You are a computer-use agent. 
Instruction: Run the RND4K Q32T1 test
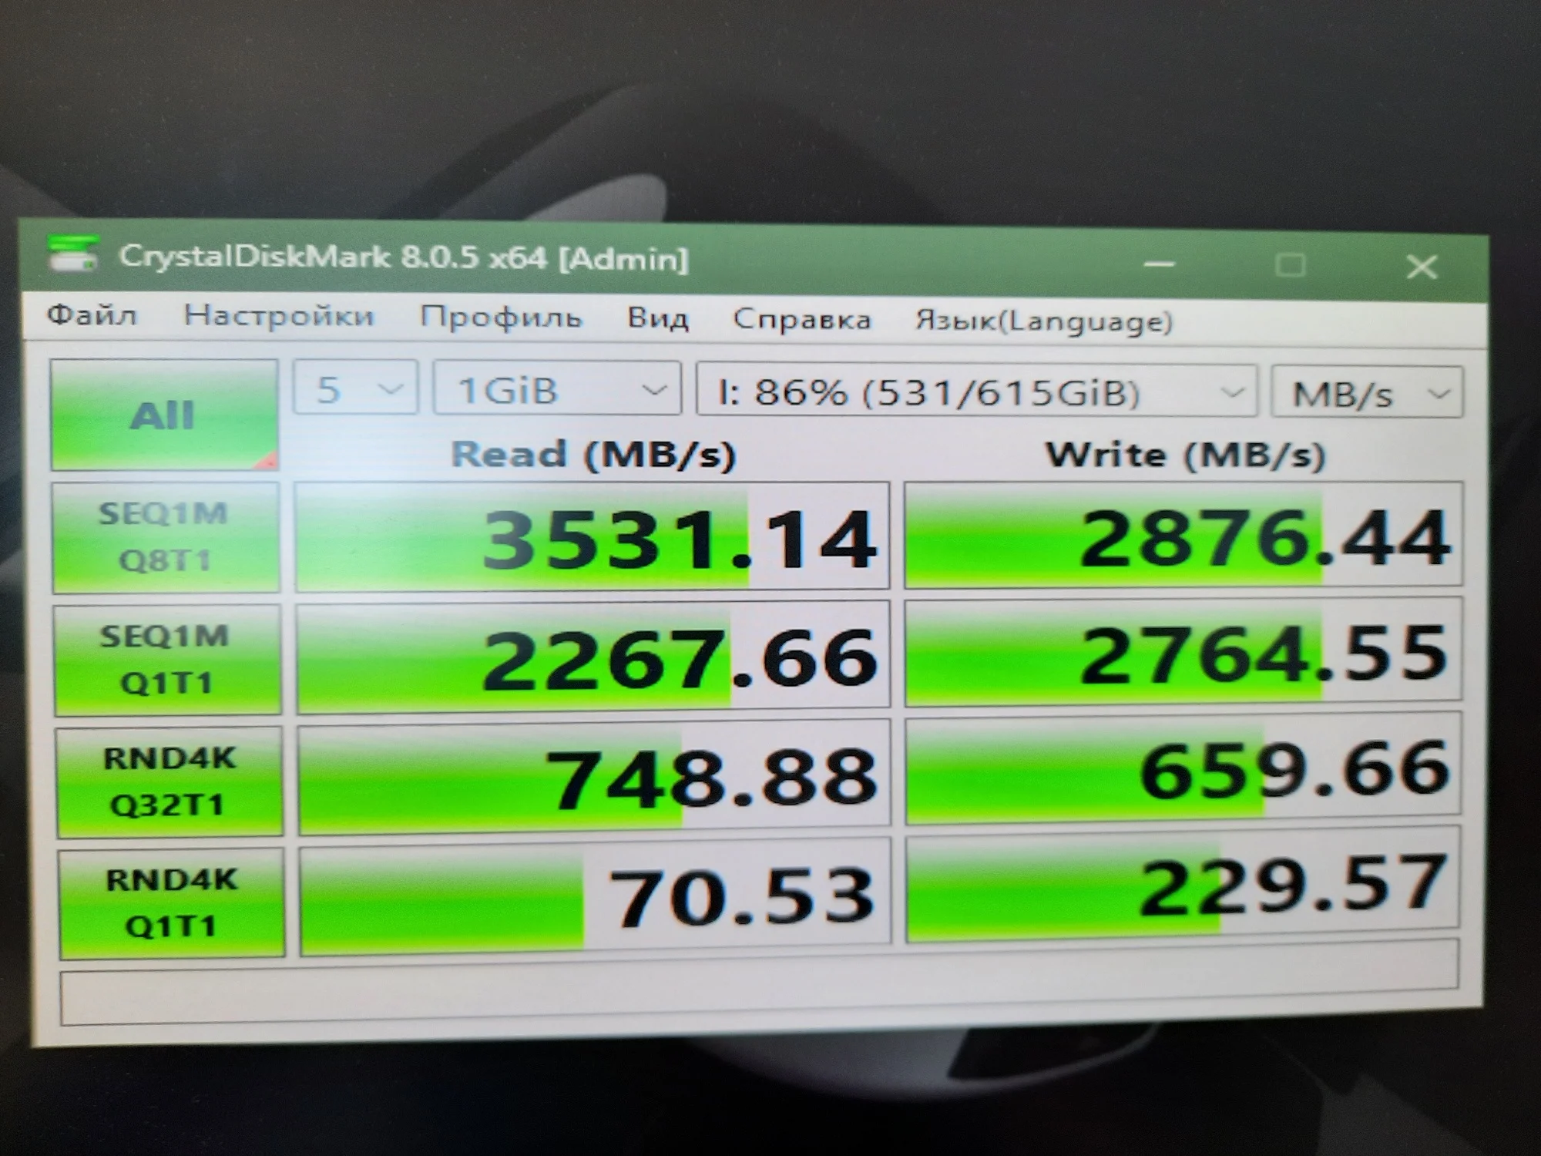coord(169,781)
